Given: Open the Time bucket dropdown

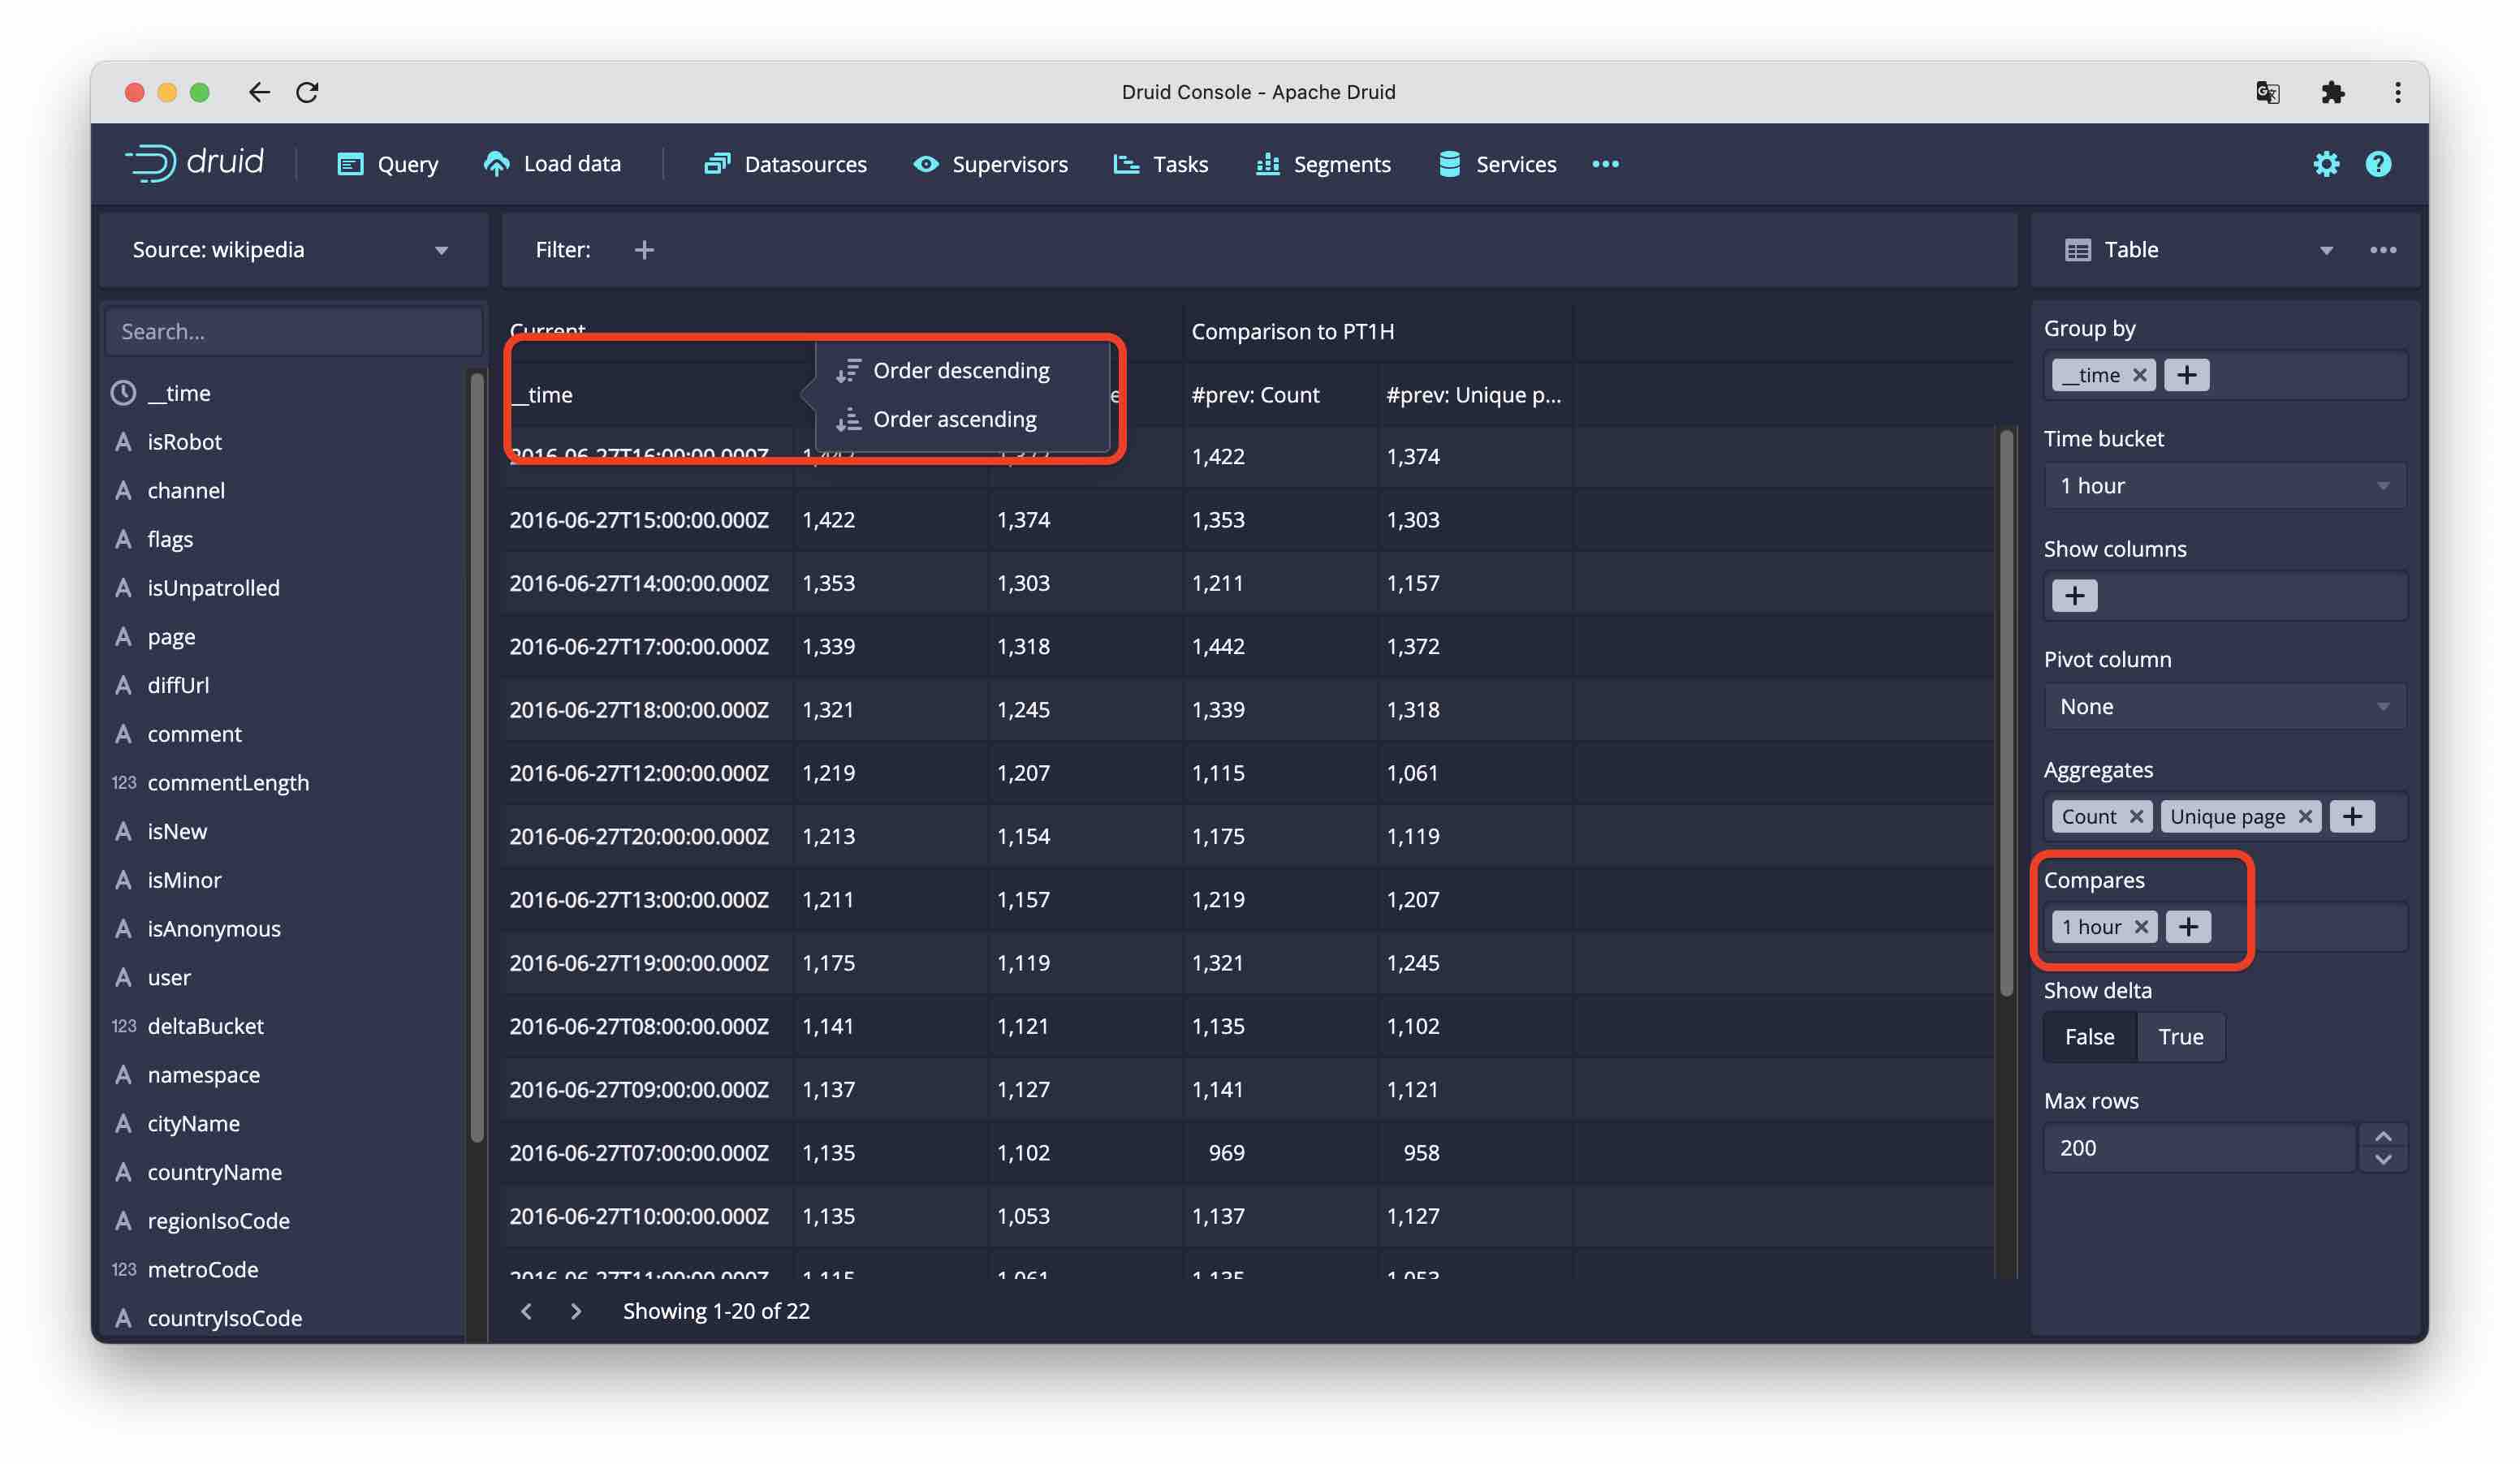Looking at the screenshot, I should 2224,485.
